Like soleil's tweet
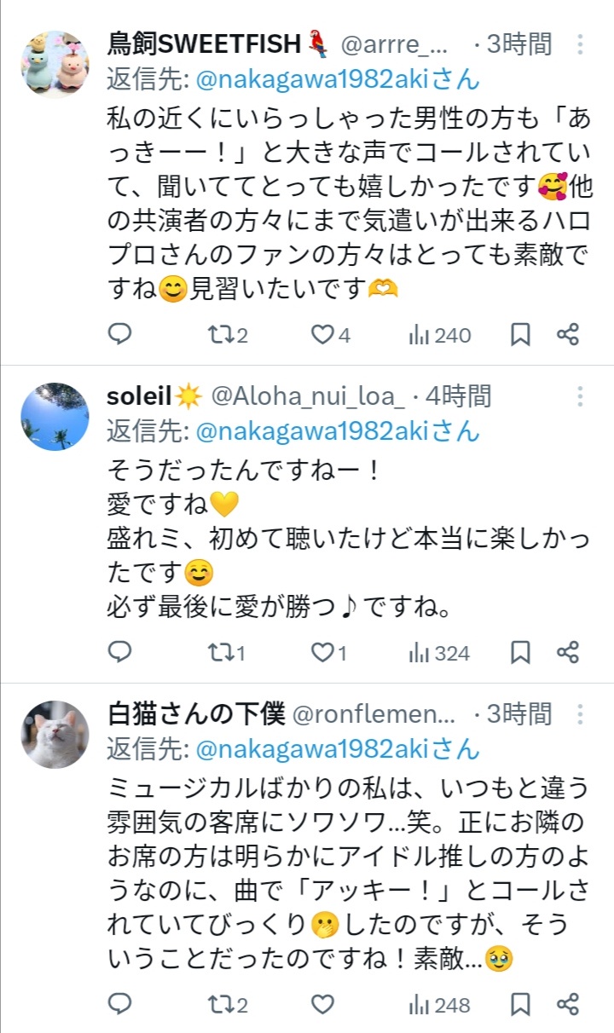 [x=322, y=653]
